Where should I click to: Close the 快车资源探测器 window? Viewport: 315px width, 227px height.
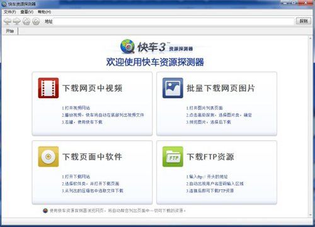coord(306,3)
